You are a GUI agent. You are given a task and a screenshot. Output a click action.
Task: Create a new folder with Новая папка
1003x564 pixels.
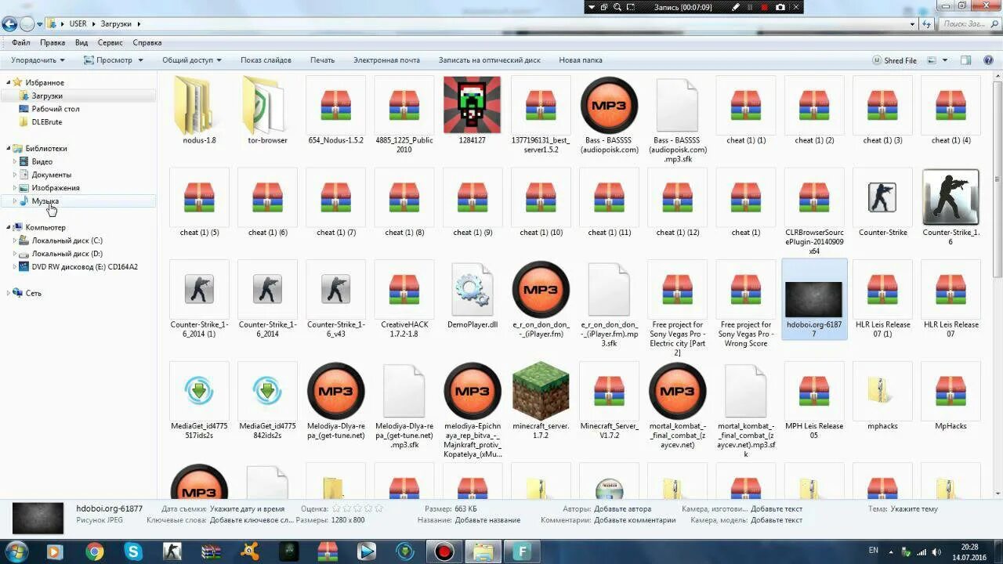coord(581,60)
